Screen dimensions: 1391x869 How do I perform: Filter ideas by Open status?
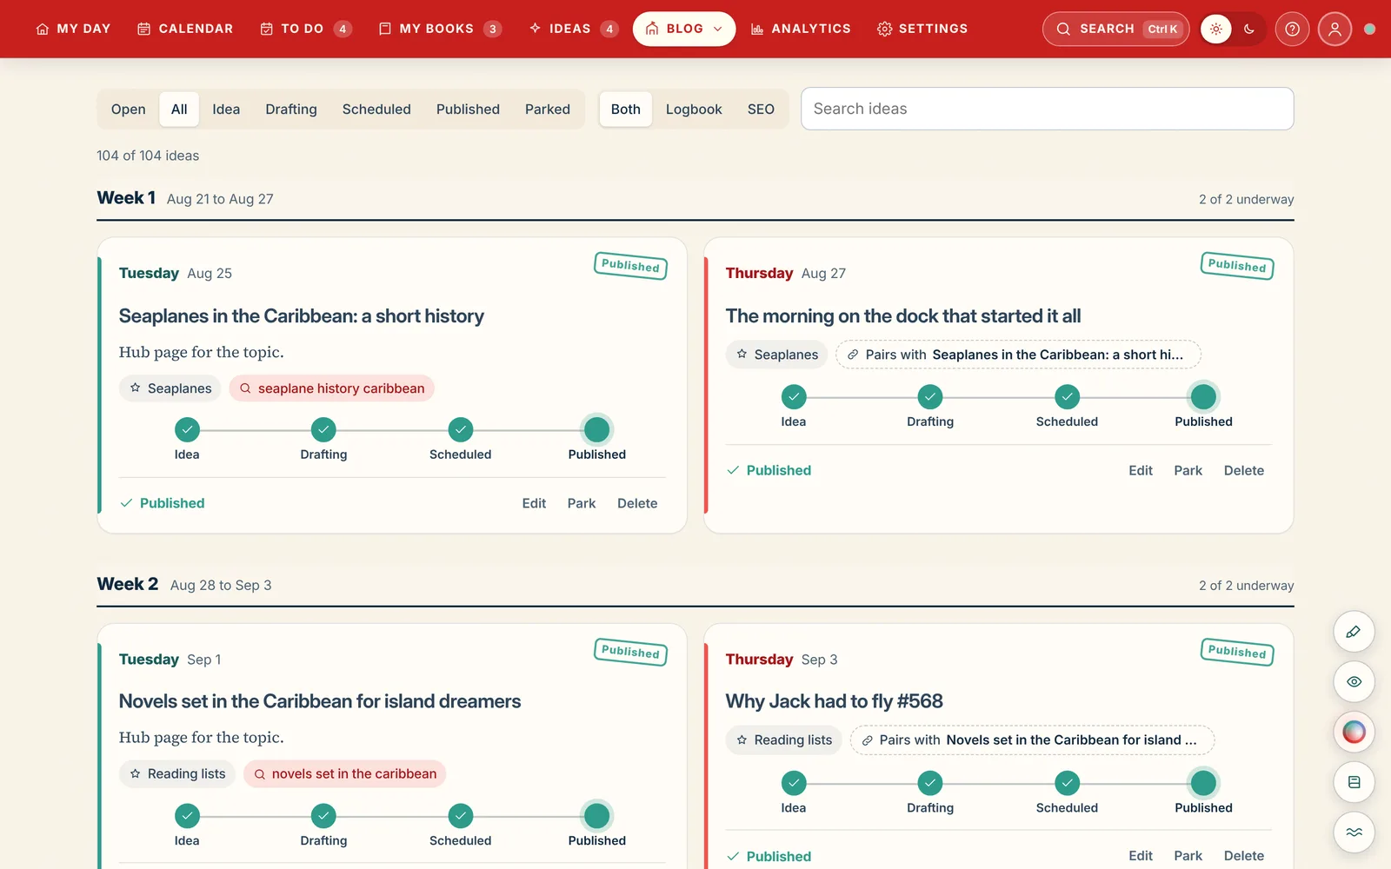(129, 109)
